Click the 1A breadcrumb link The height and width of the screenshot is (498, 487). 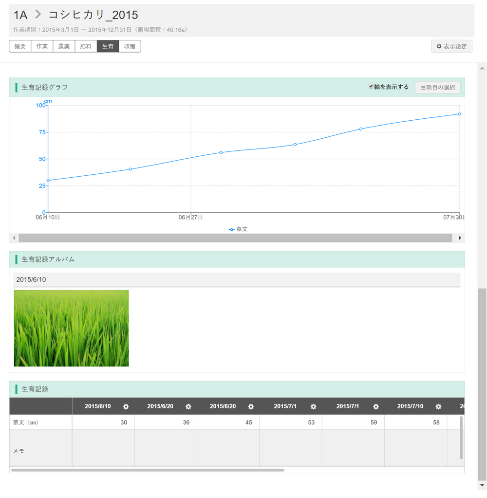pos(20,15)
